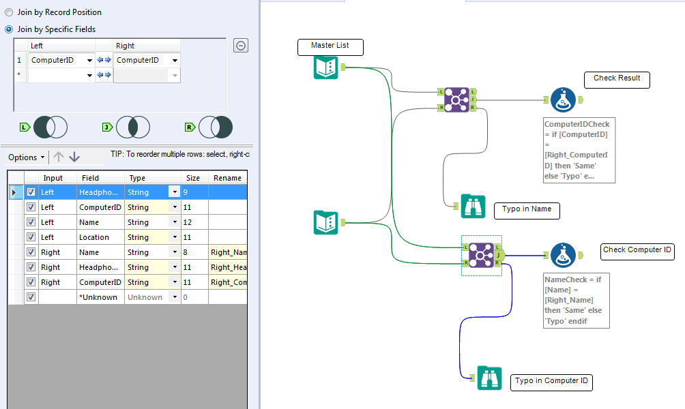
Task: Open the Type dropdown for the Name field
Action: [x=175, y=222]
